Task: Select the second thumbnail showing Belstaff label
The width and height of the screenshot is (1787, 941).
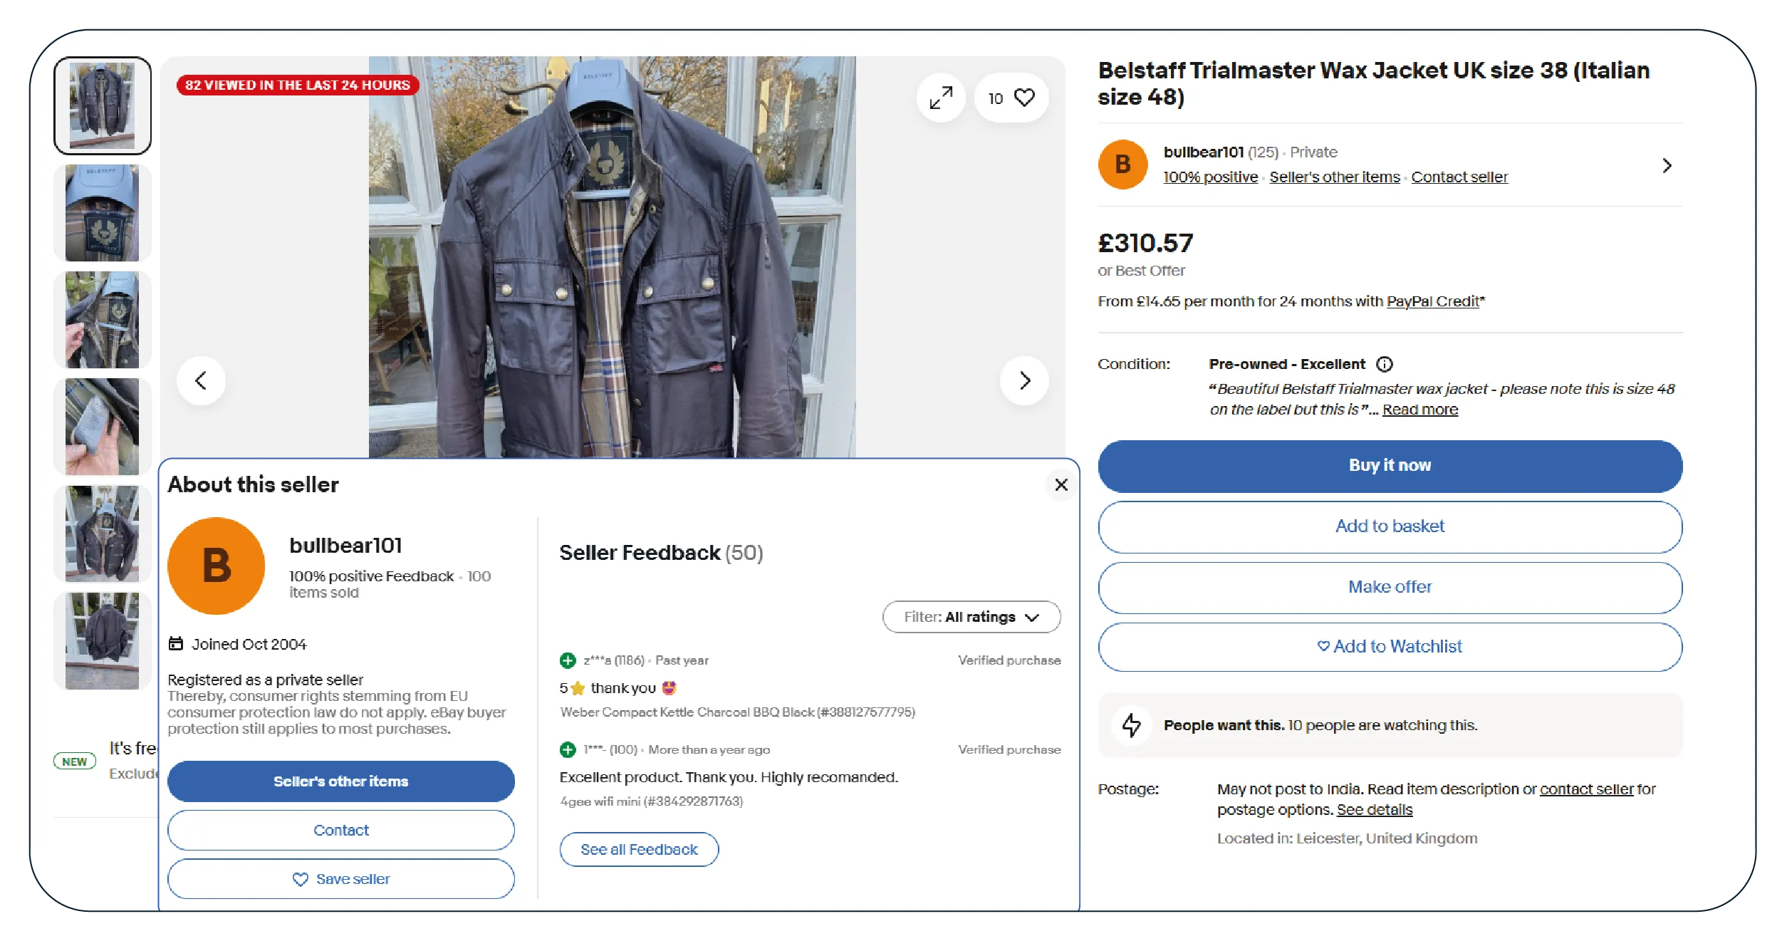Action: click(102, 212)
